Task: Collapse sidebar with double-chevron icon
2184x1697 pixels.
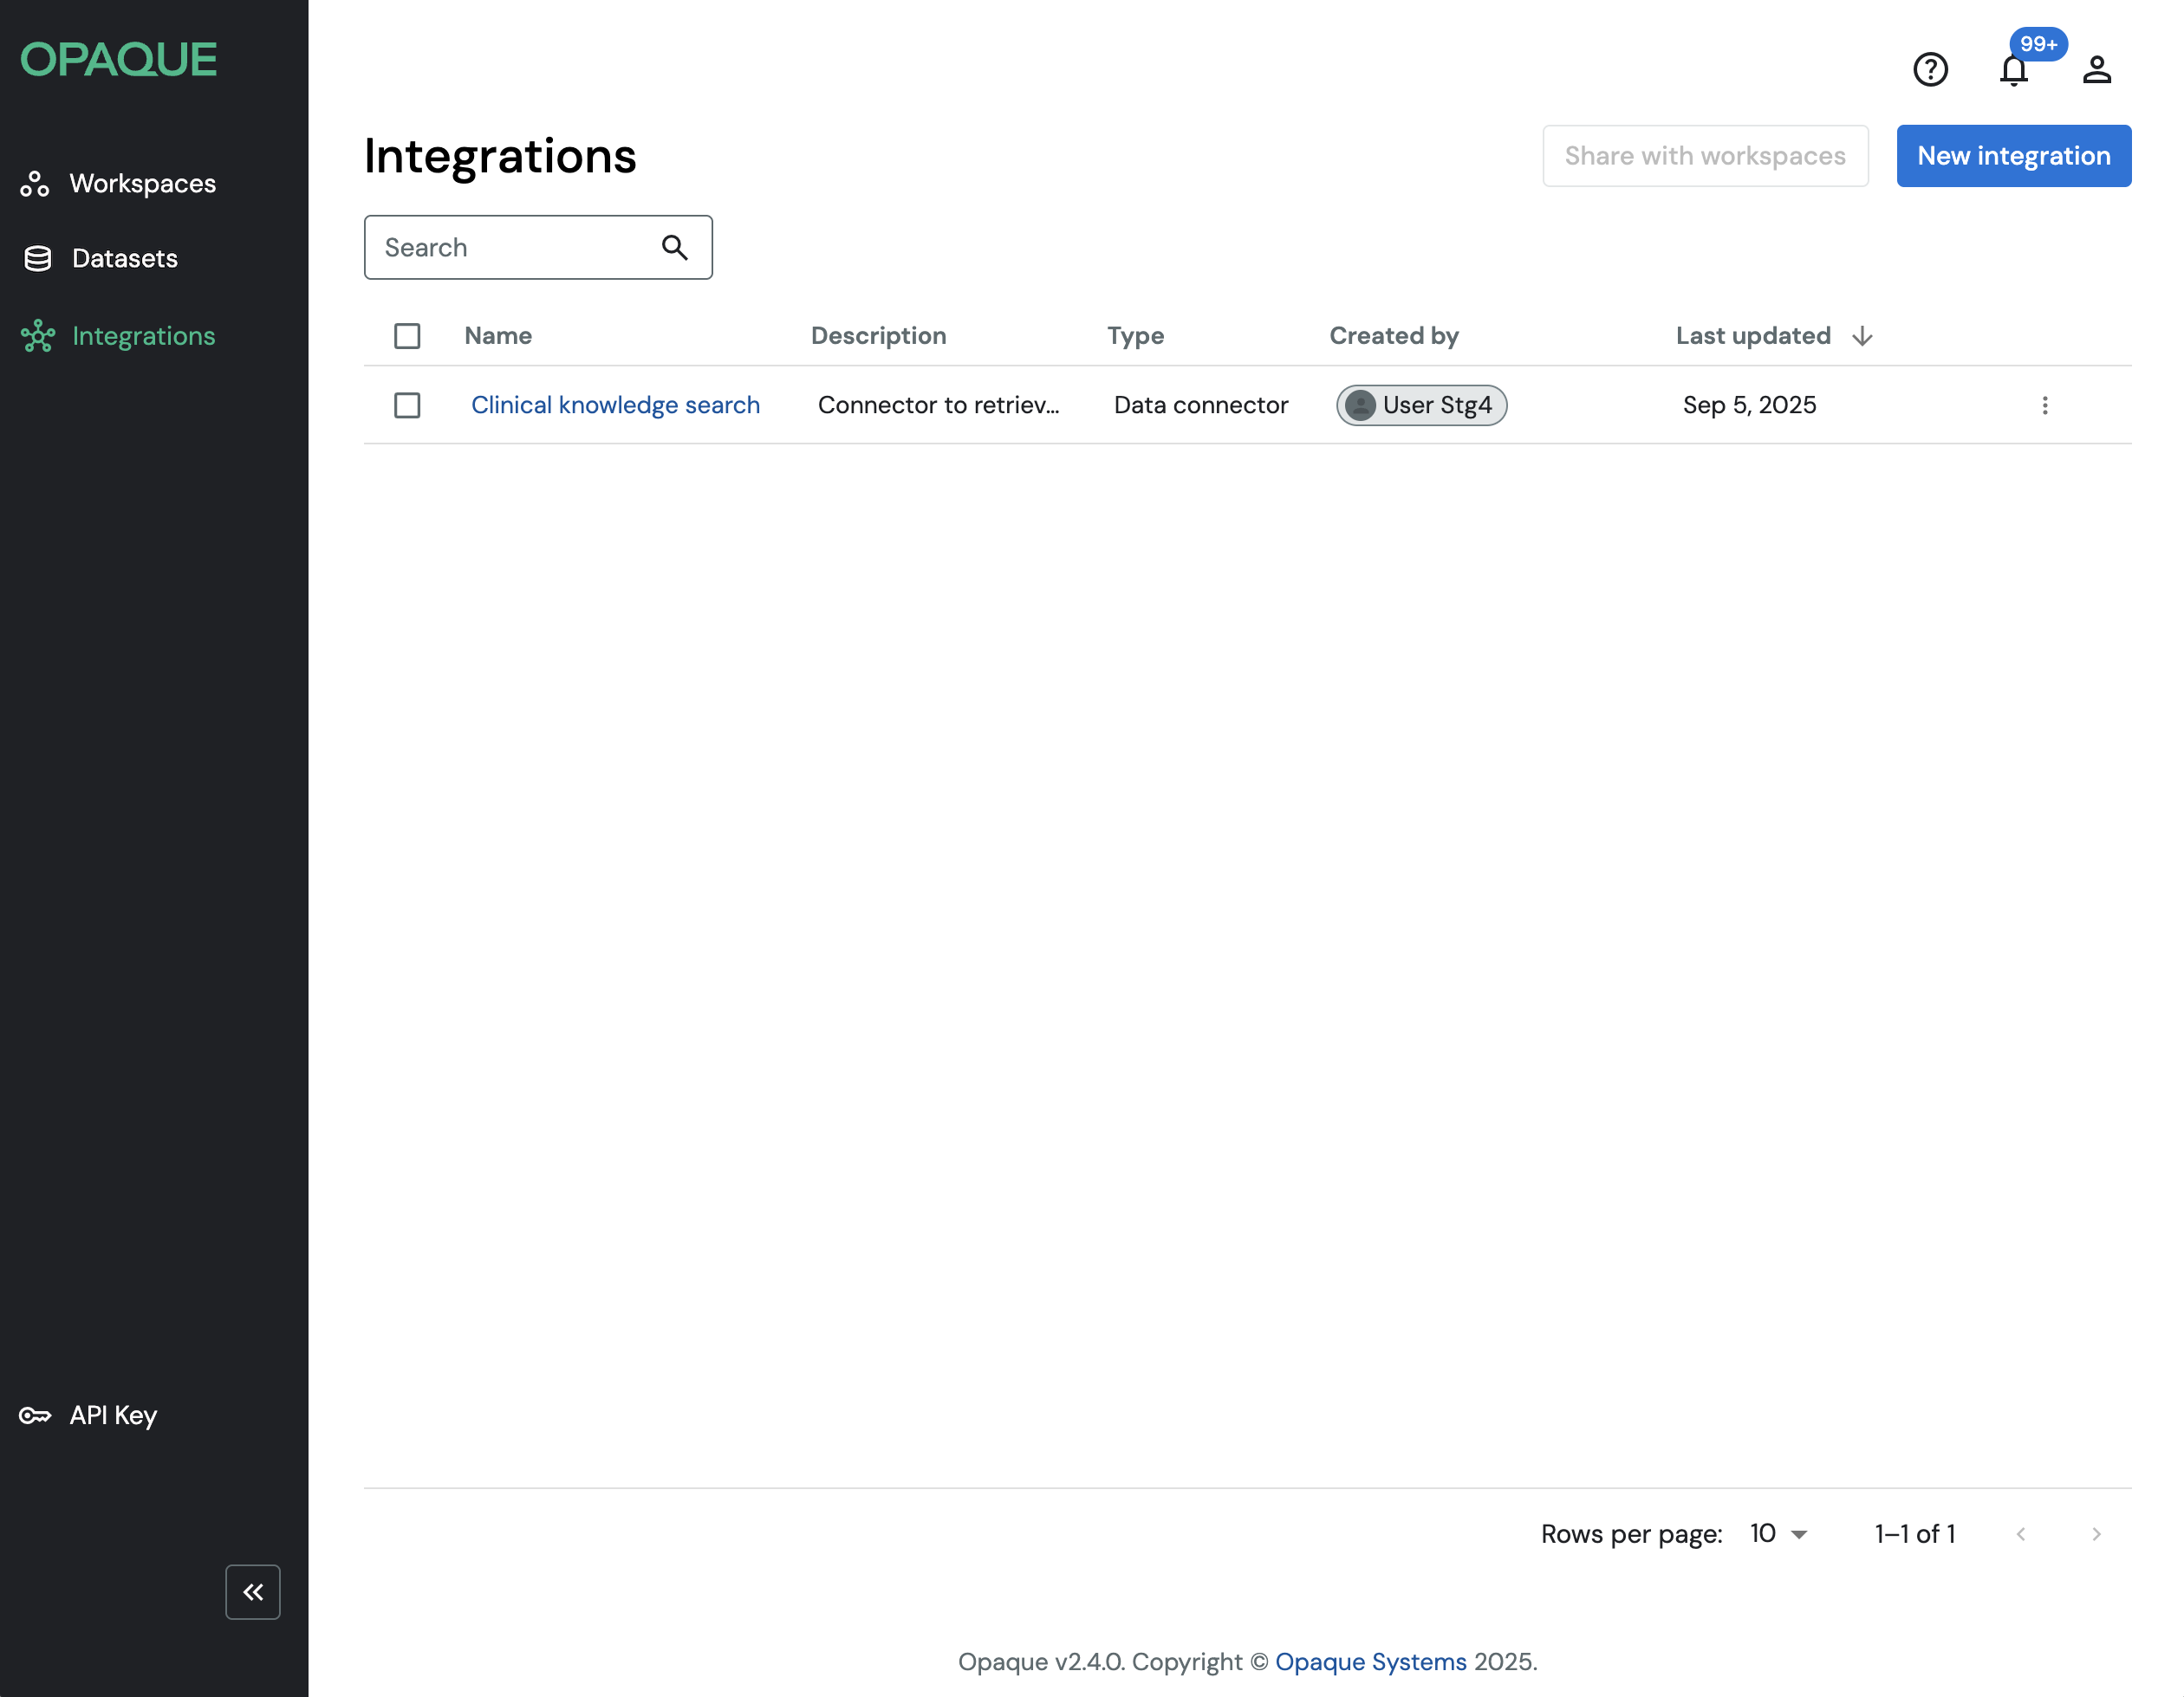Action: [253, 1591]
